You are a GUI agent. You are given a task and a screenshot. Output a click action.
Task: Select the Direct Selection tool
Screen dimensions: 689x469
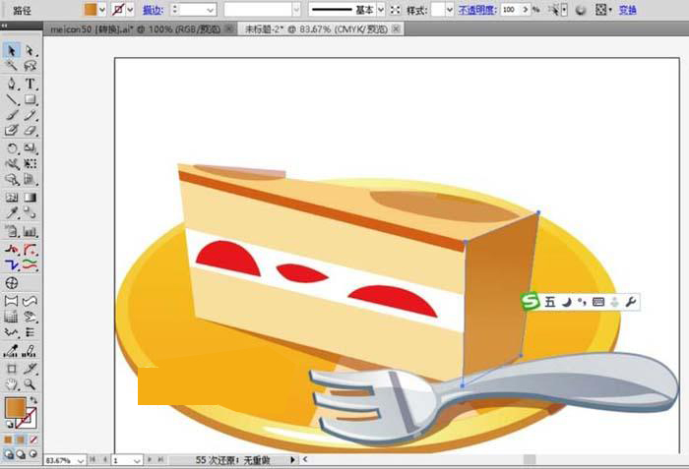[30, 50]
